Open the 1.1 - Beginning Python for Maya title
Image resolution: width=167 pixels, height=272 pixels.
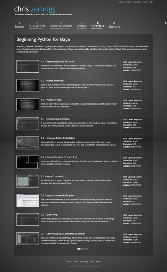pyautogui.click(x=57, y=62)
